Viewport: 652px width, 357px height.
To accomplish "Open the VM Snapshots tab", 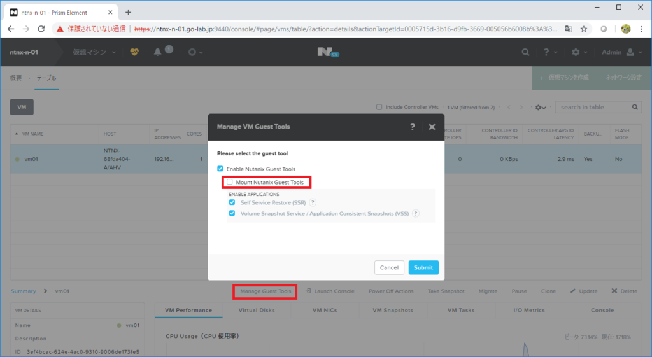I will [393, 310].
